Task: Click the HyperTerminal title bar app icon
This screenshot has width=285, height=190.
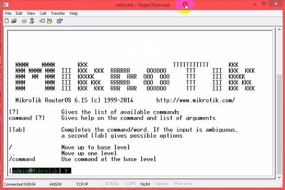Action: (x=6, y=5)
